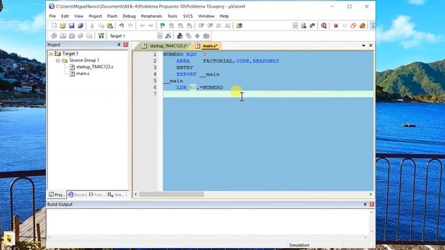Switch to the Books panel tab
Viewport: 445px width, 250px height.
click(77, 194)
